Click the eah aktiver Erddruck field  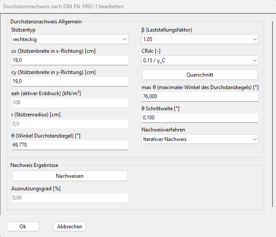[70, 102]
